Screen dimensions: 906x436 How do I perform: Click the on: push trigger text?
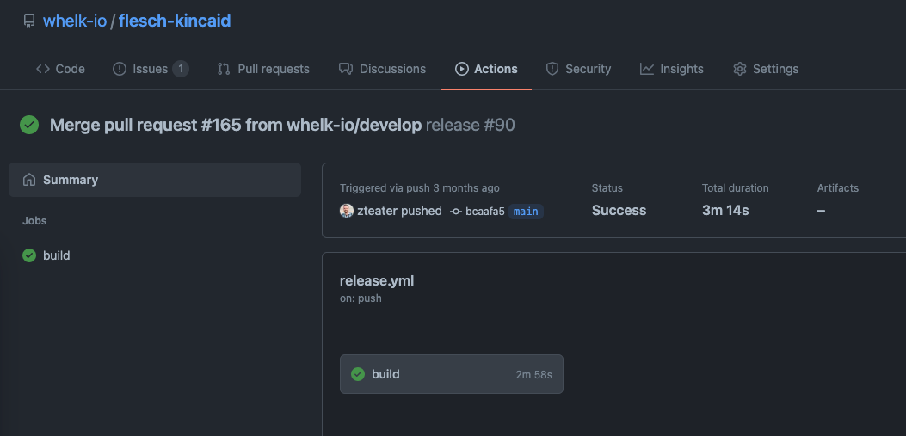[361, 298]
